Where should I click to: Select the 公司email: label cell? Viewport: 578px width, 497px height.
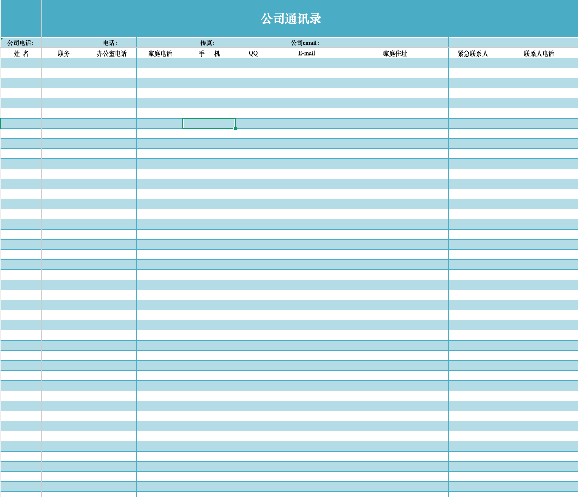(306, 43)
